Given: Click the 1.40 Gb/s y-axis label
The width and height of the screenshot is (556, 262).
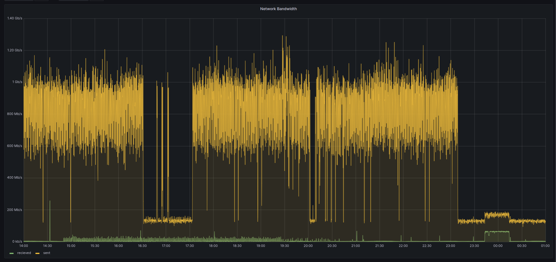Looking at the screenshot, I should coord(15,18).
